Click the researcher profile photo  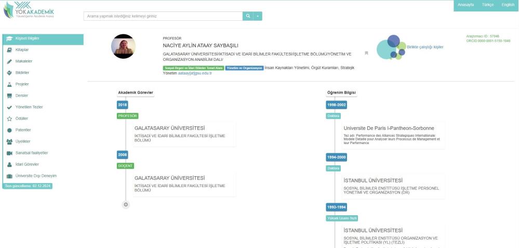click(x=124, y=47)
